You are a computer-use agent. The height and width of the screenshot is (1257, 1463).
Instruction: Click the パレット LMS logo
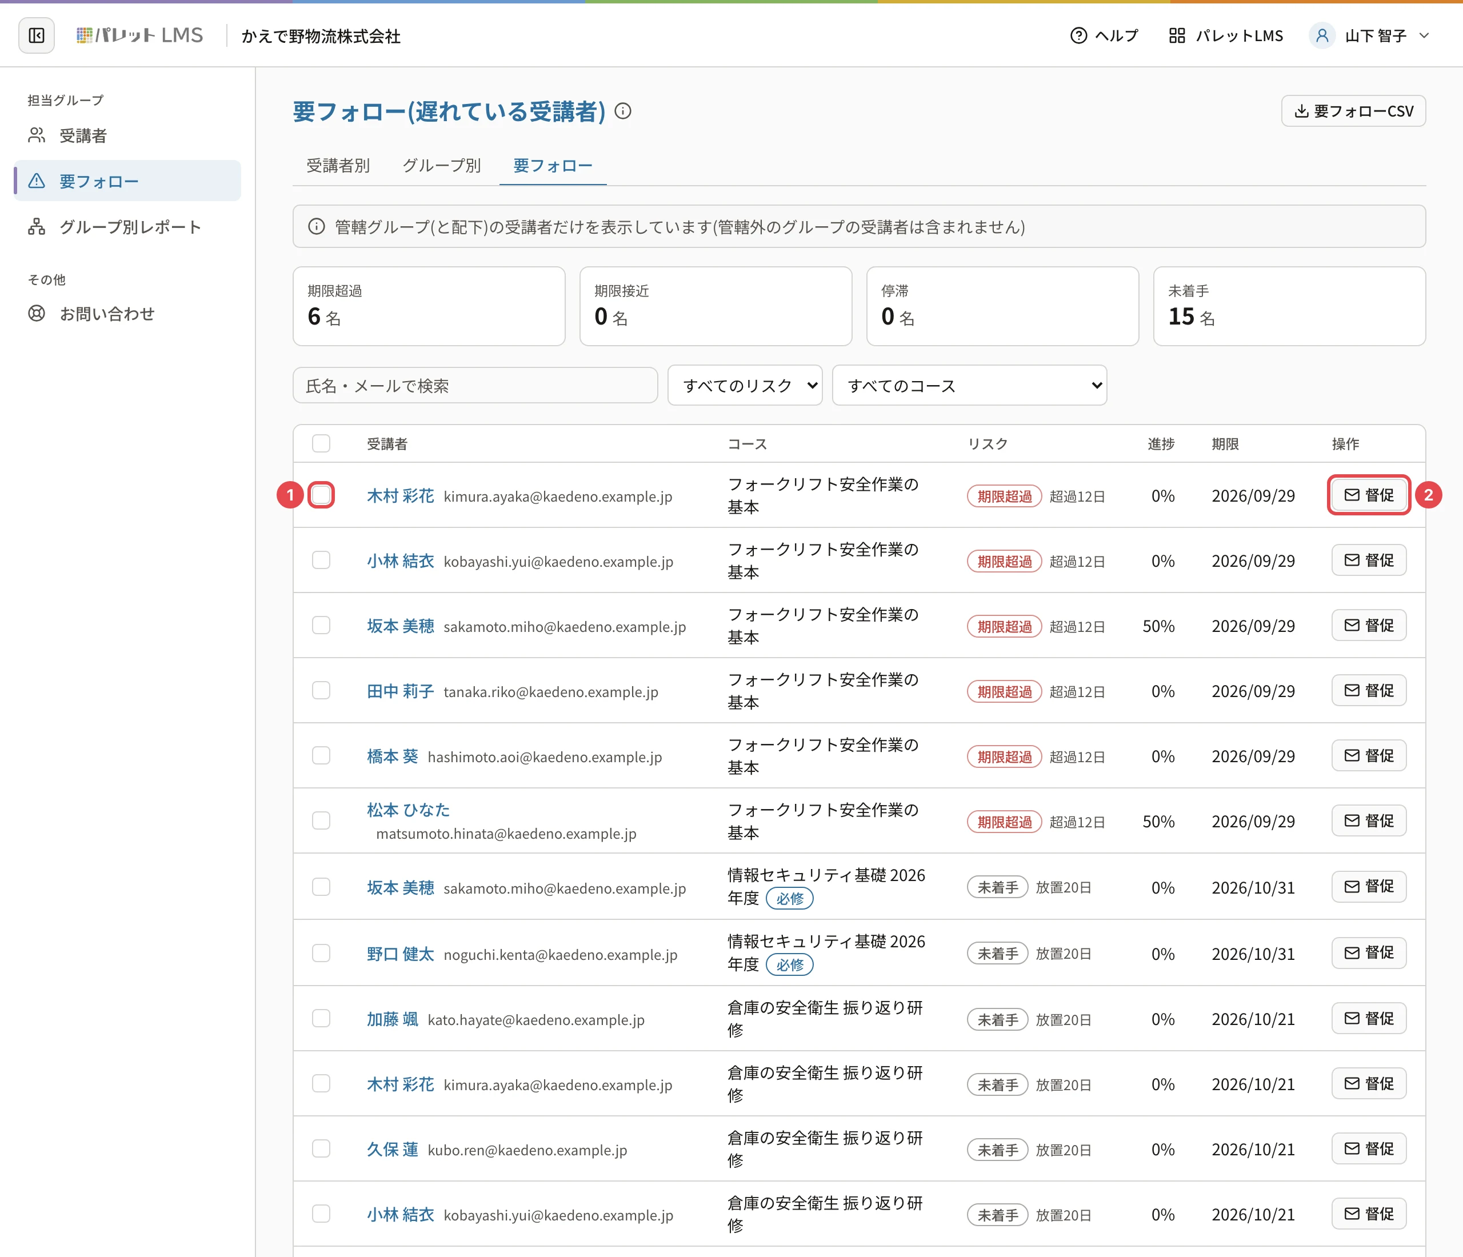pos(139,35)
